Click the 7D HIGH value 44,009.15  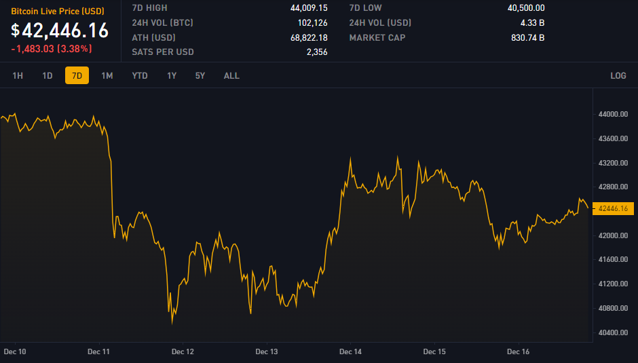click(x=309, y=8)
